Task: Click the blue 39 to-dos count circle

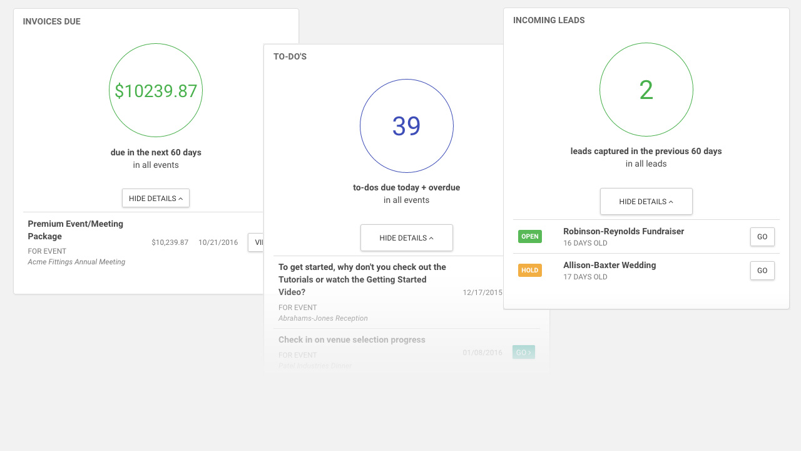Action: (x=406, y=126)
